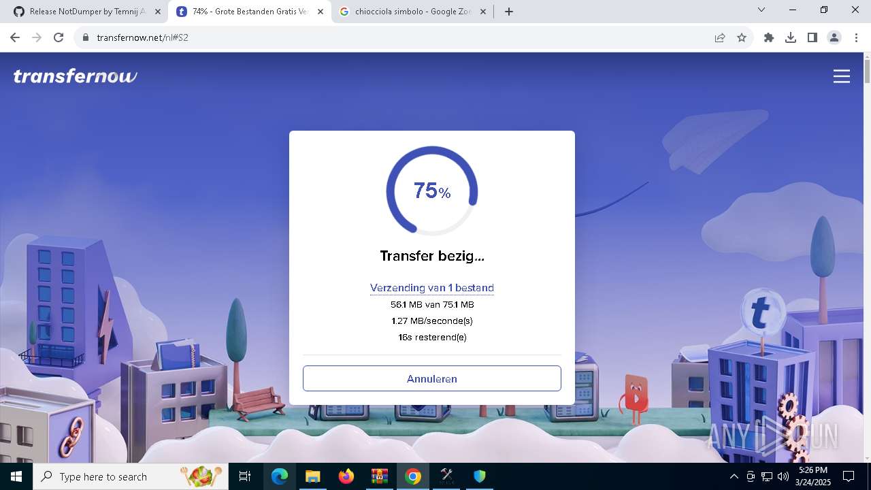Open WinRAR from the taskbar
871x490 pixels.
[379, 476]
